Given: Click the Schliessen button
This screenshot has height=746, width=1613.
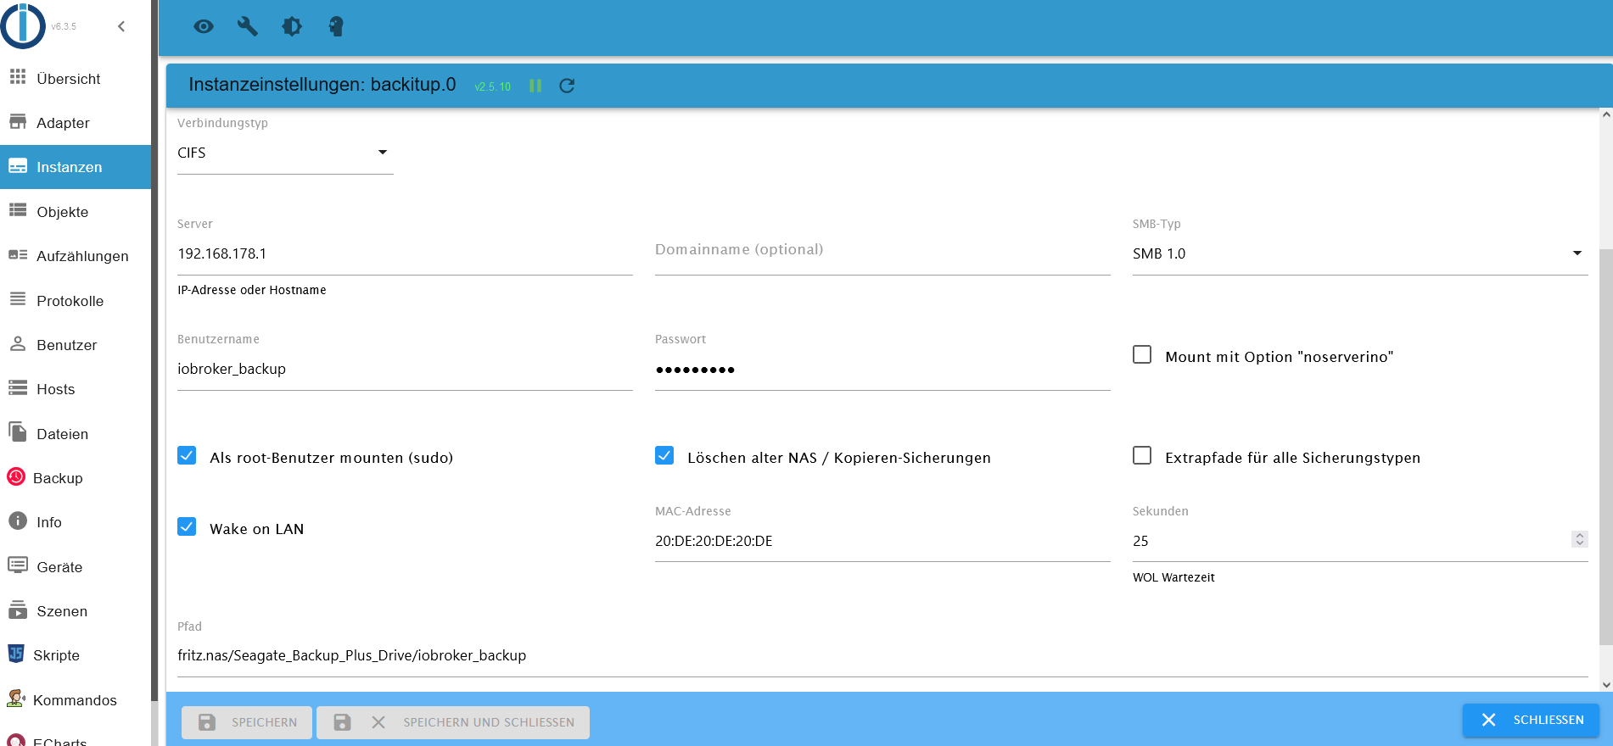Looking at the screenshot, I should 1531,720.
